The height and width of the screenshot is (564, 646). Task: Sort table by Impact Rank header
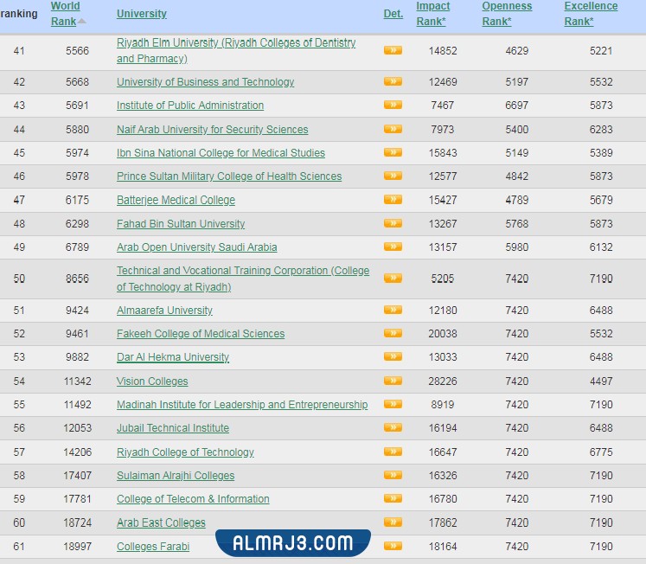[433, 14]
